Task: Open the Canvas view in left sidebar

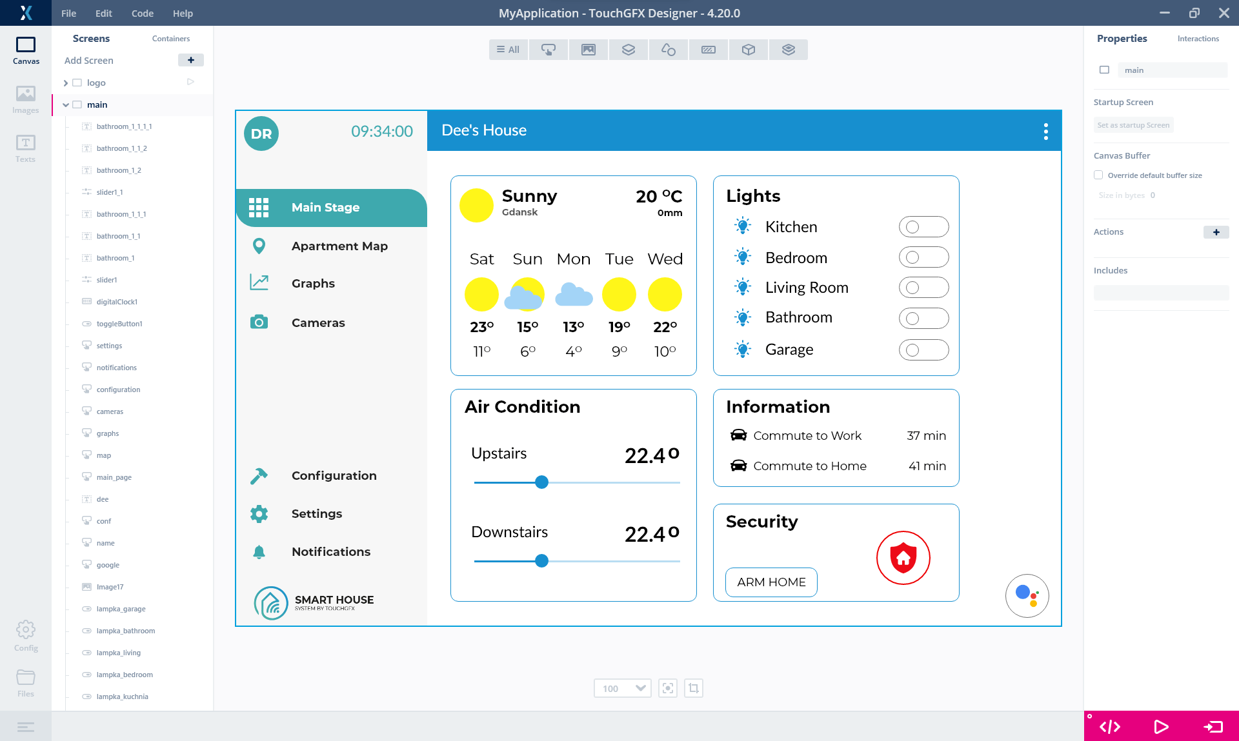Action: point(26,51)
